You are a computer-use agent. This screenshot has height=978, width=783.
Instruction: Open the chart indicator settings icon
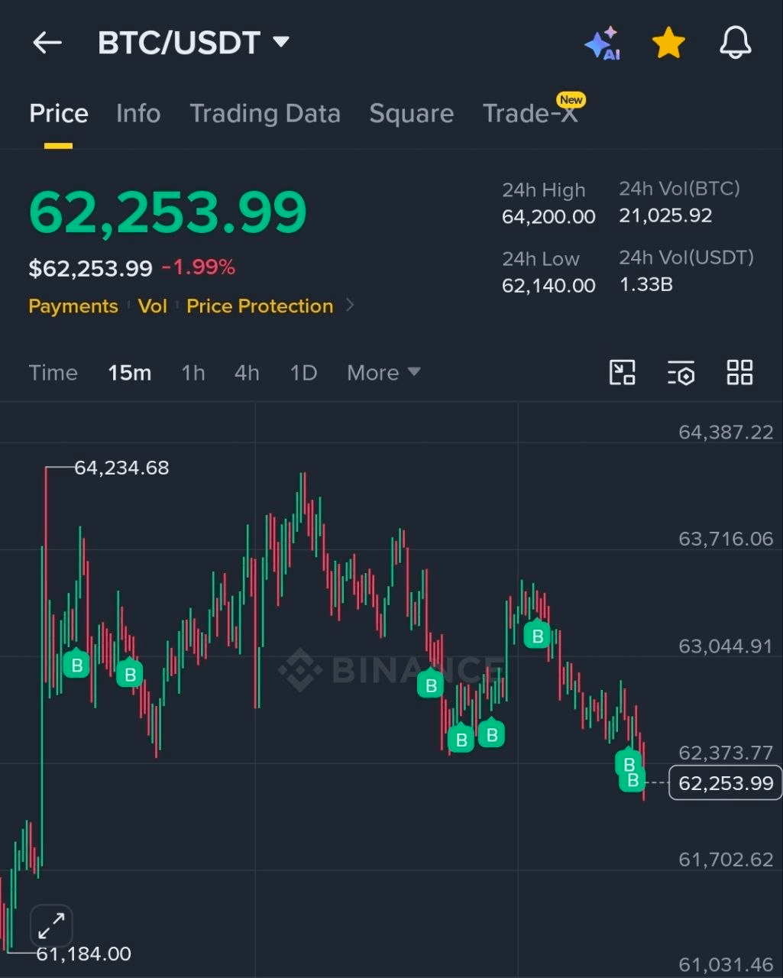click(x=681, y=373)
